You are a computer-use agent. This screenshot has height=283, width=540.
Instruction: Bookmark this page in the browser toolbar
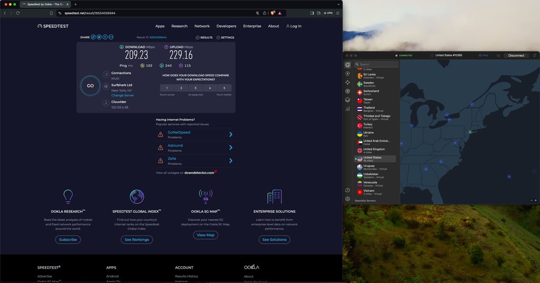tap(51, 13)
